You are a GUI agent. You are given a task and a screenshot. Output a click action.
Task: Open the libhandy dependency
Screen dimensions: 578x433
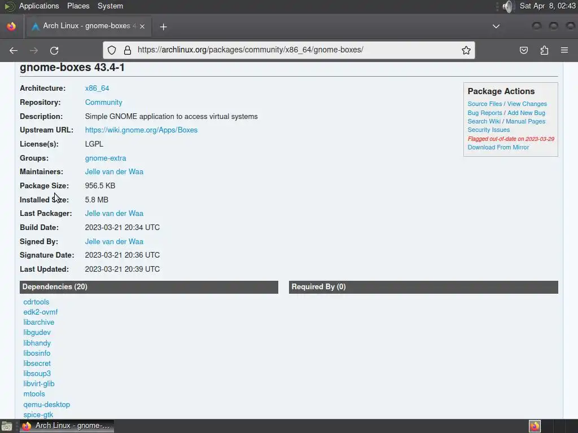37,343
